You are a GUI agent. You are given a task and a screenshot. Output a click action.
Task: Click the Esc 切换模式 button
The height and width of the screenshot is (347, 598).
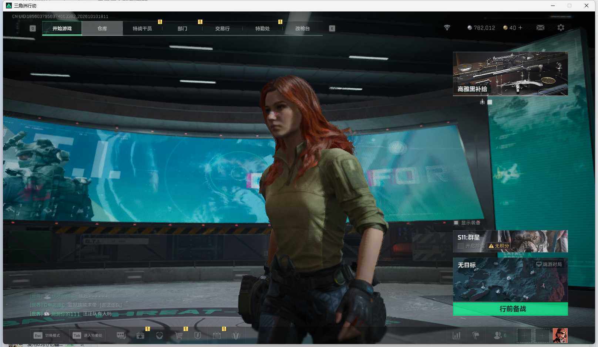pos(47,336)
